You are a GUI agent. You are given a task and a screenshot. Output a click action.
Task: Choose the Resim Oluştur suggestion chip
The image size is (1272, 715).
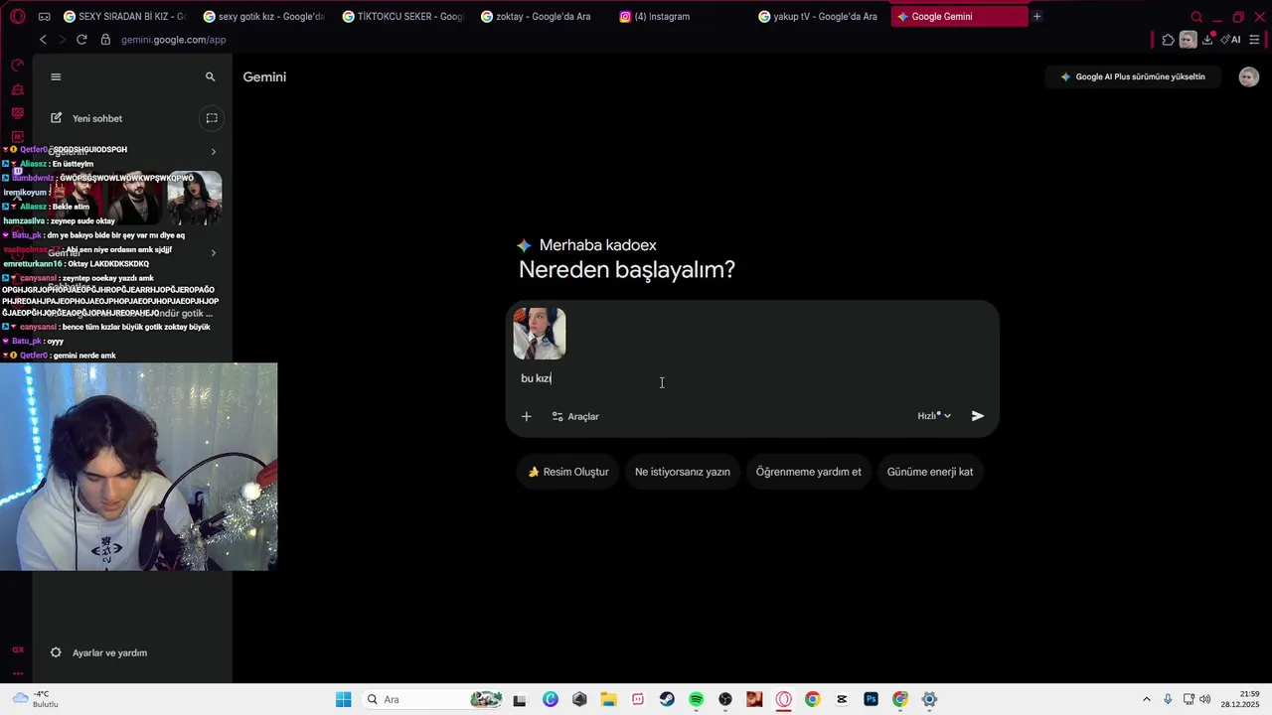click(x=568, y=472)
